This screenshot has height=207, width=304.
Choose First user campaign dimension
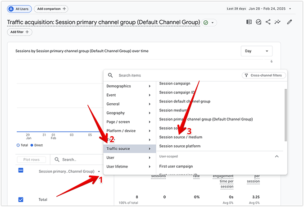click(x=176, y=166)
